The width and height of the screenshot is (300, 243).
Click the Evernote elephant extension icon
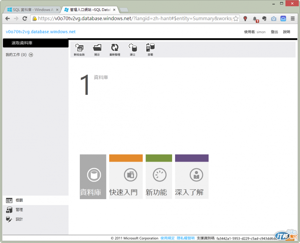pos(264,18)
